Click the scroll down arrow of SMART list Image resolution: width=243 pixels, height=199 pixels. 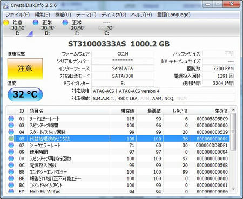pyautogui.click(x=233, y=189)
